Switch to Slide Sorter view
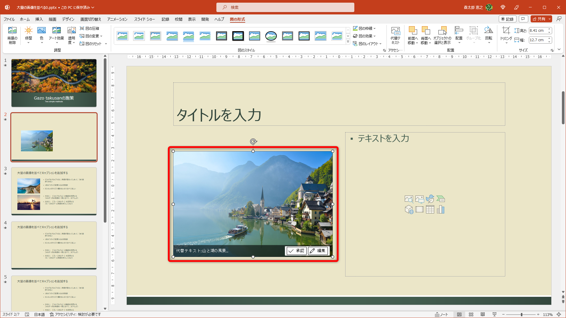 [471, 314]
